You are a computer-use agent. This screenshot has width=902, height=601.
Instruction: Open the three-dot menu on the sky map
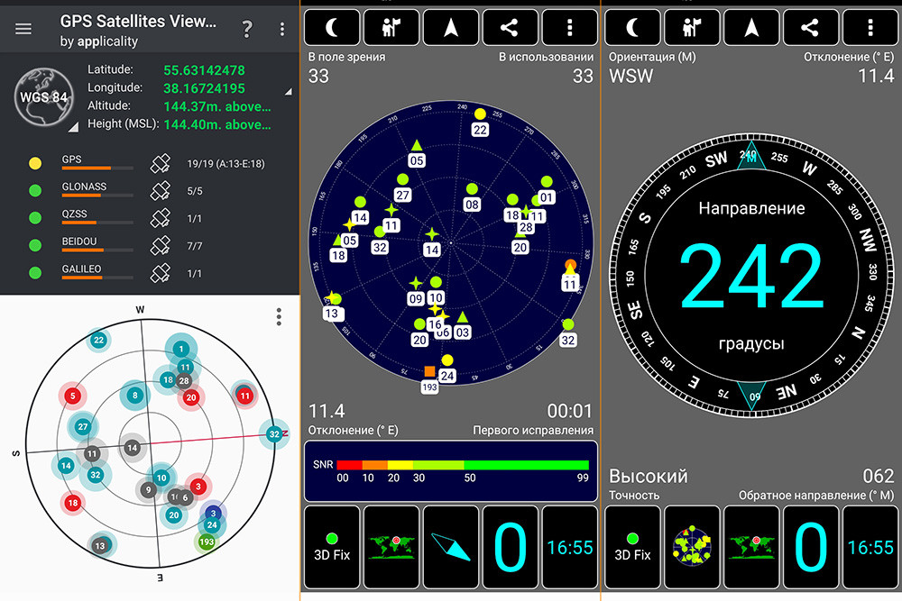(x=280, y=317)
